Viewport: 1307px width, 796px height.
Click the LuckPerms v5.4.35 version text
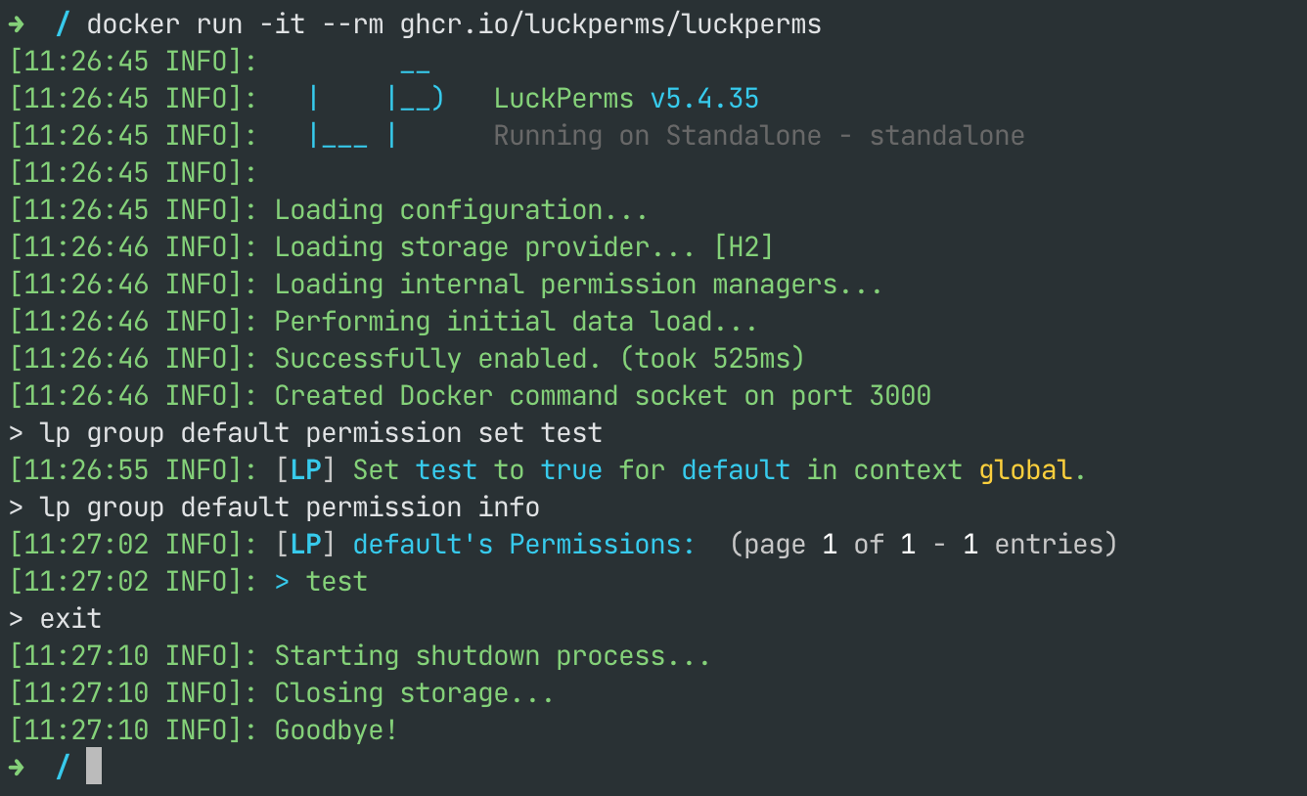[626, 99]
